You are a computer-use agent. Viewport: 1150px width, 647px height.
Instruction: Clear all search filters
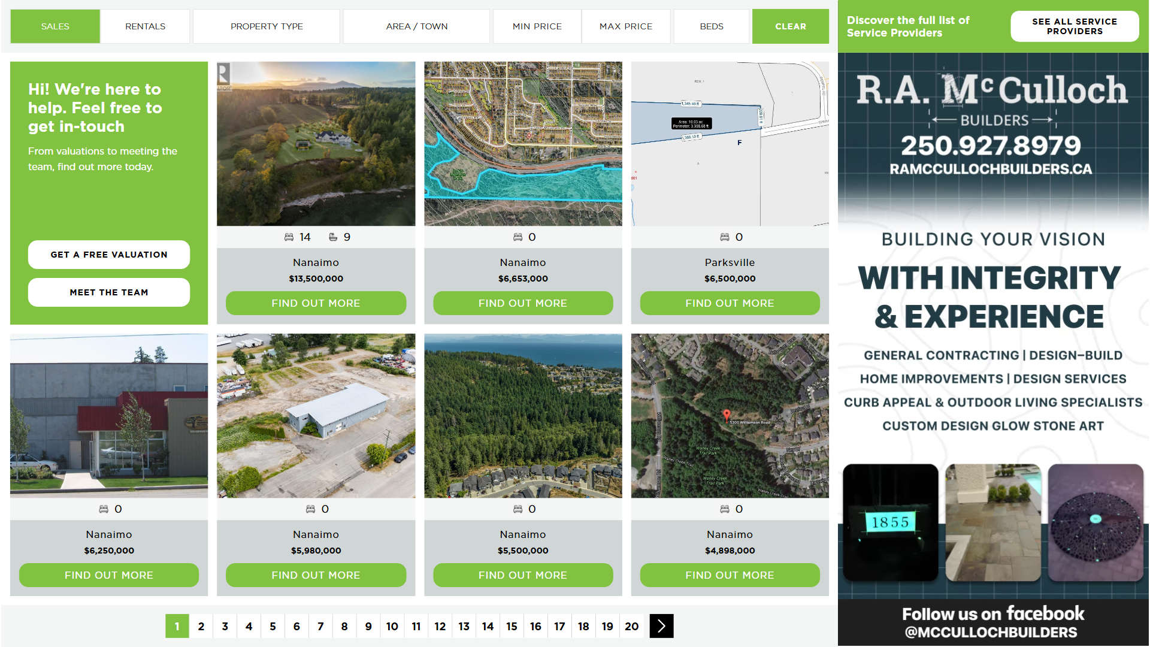[791, 26]
